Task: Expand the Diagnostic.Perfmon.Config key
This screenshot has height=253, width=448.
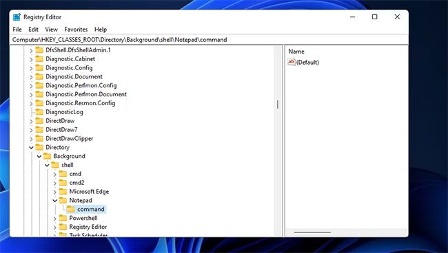Action: (x=31, y=86)
